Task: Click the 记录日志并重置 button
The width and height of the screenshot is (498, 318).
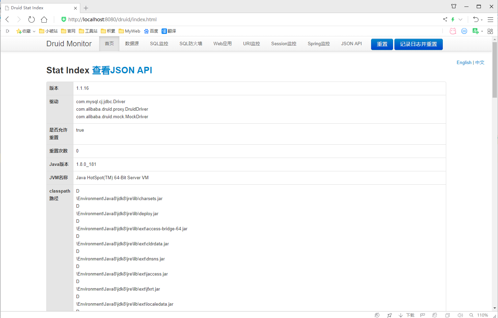Action: 418,44
